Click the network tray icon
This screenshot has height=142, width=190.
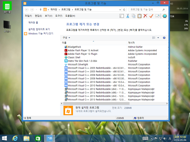click(160, 138)
